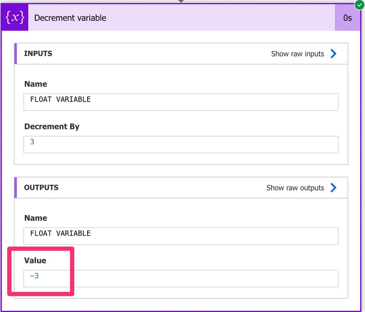
Task: Click the Name label under INPUTS
Action: pyautogui.click(x=36, y=84)
